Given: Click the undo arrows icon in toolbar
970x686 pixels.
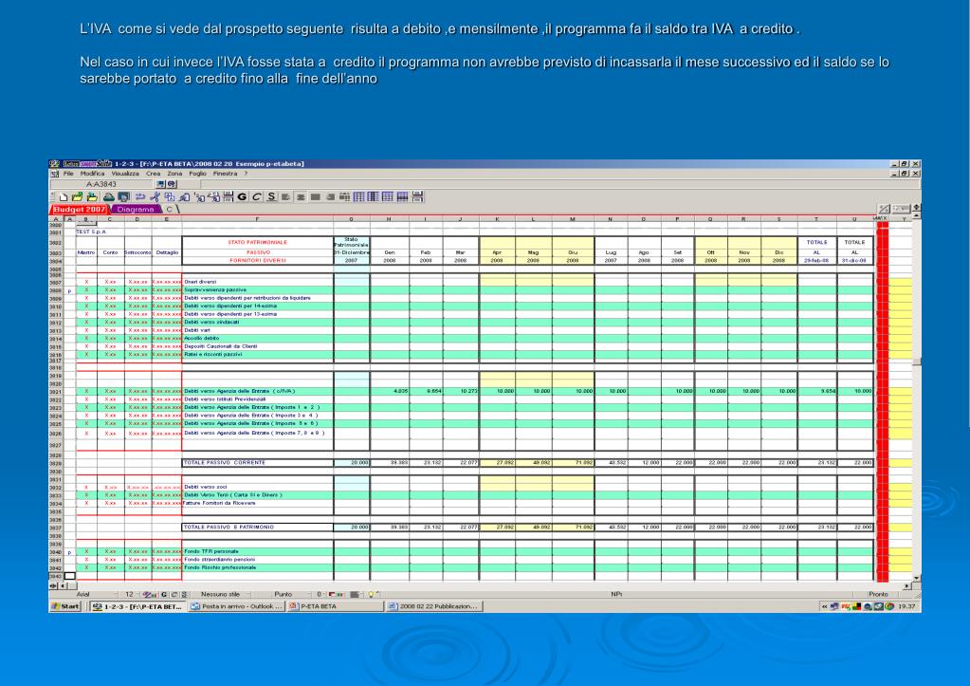Looking at the screenshot, I should [x=140, y=197].
